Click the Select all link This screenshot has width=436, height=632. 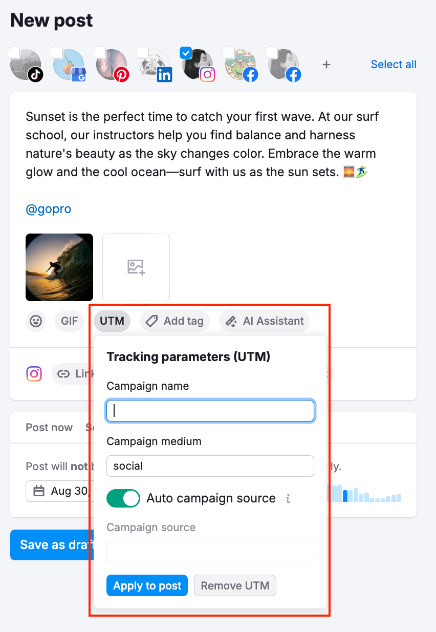point(394,65)
